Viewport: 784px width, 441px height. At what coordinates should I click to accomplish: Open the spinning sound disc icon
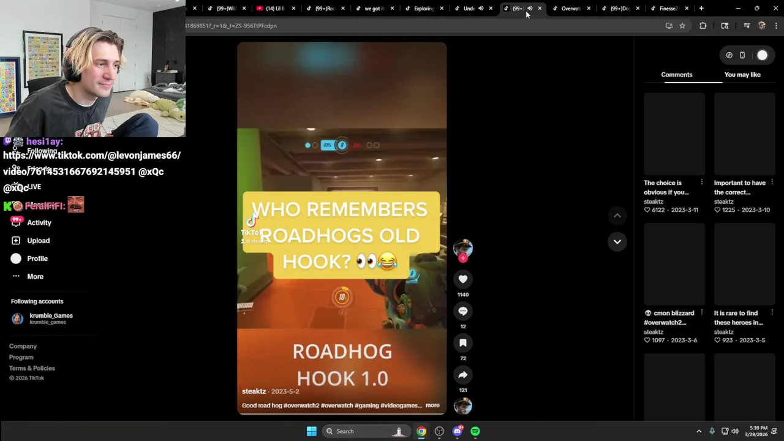463,406
